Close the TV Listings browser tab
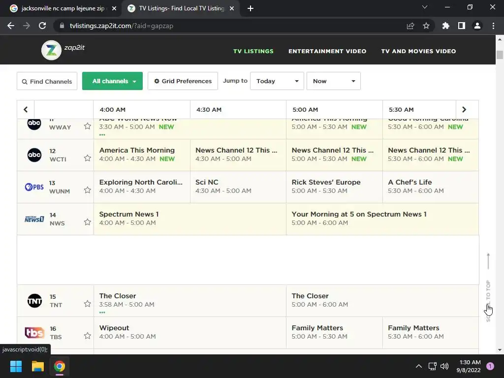Viewport: 504px width, 378px height. click(232, 8)
